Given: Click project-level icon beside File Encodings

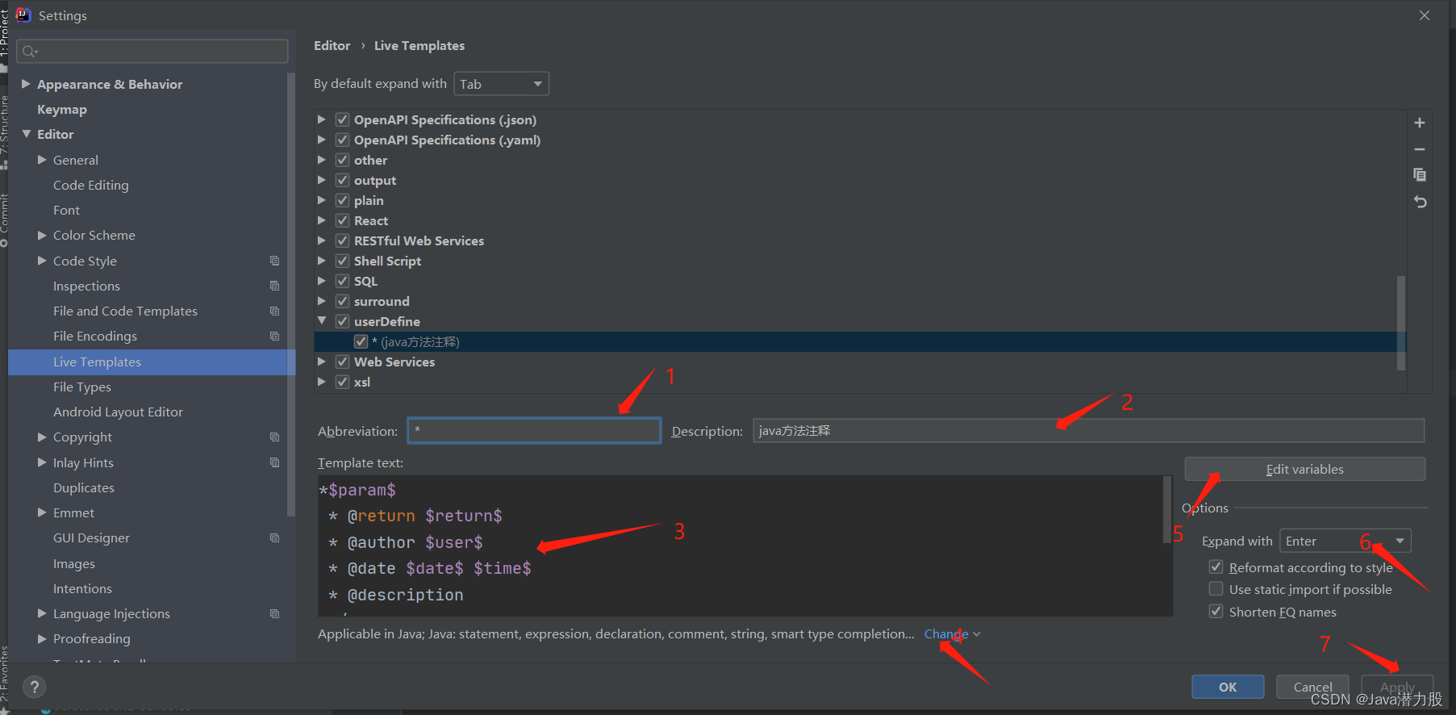Looking at the screenshot, I should [274, 336].
